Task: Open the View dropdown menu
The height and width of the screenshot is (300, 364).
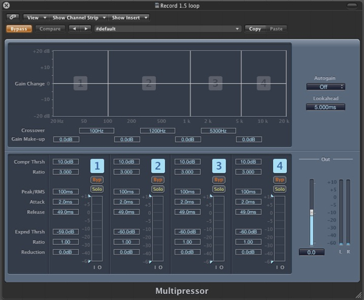Action: [x=36, y=18]
